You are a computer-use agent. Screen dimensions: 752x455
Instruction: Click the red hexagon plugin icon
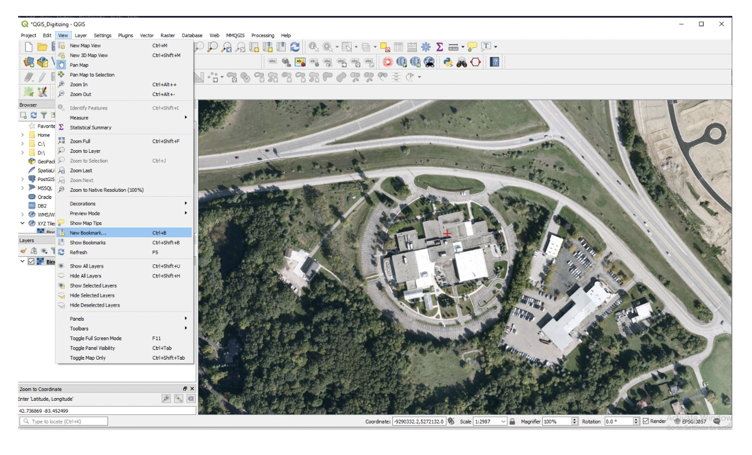click(475, 62)
